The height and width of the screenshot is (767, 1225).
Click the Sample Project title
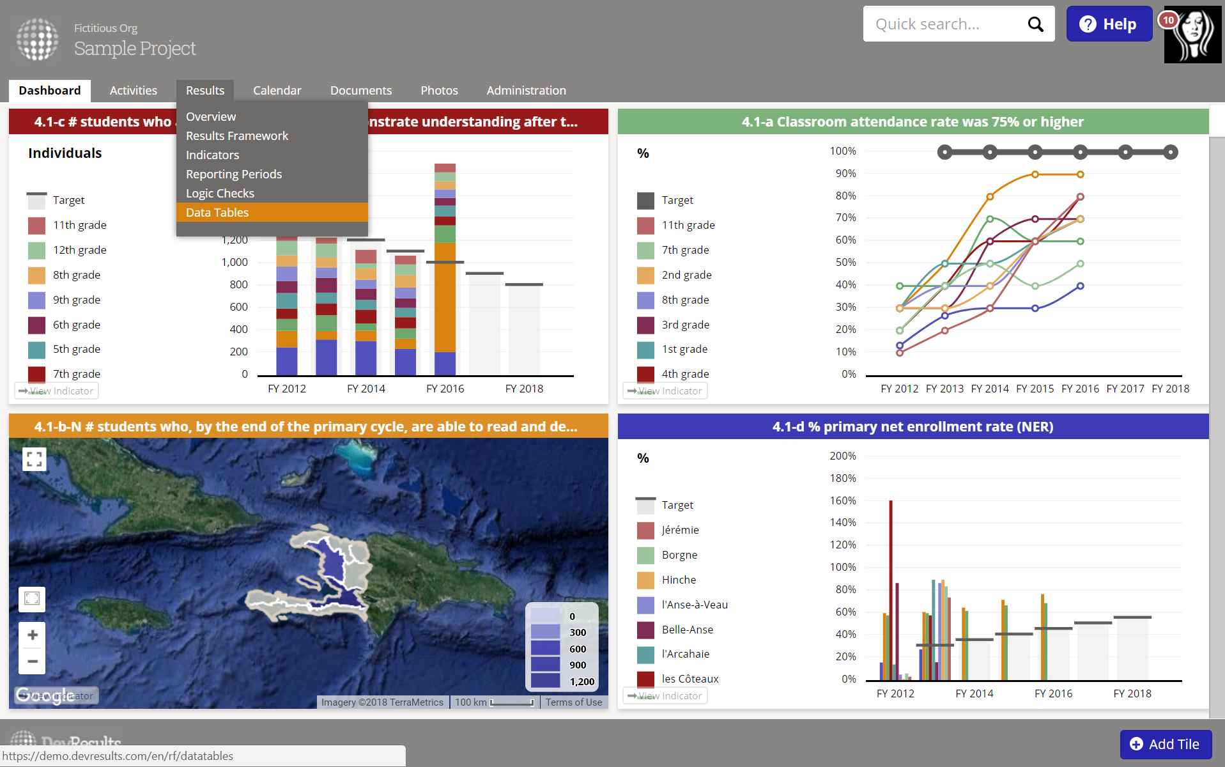tap(135, 49)
